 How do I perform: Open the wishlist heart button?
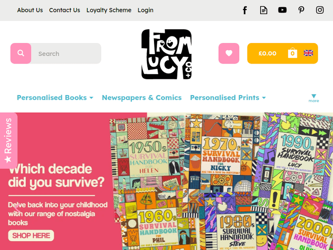[x=229, y=53]
